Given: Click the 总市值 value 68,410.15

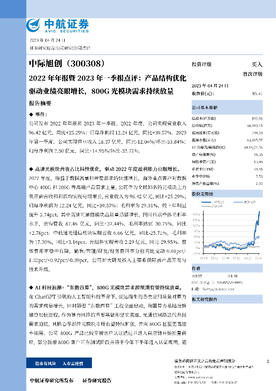Looking at the screenshot, I should click(x=255, y=126).
